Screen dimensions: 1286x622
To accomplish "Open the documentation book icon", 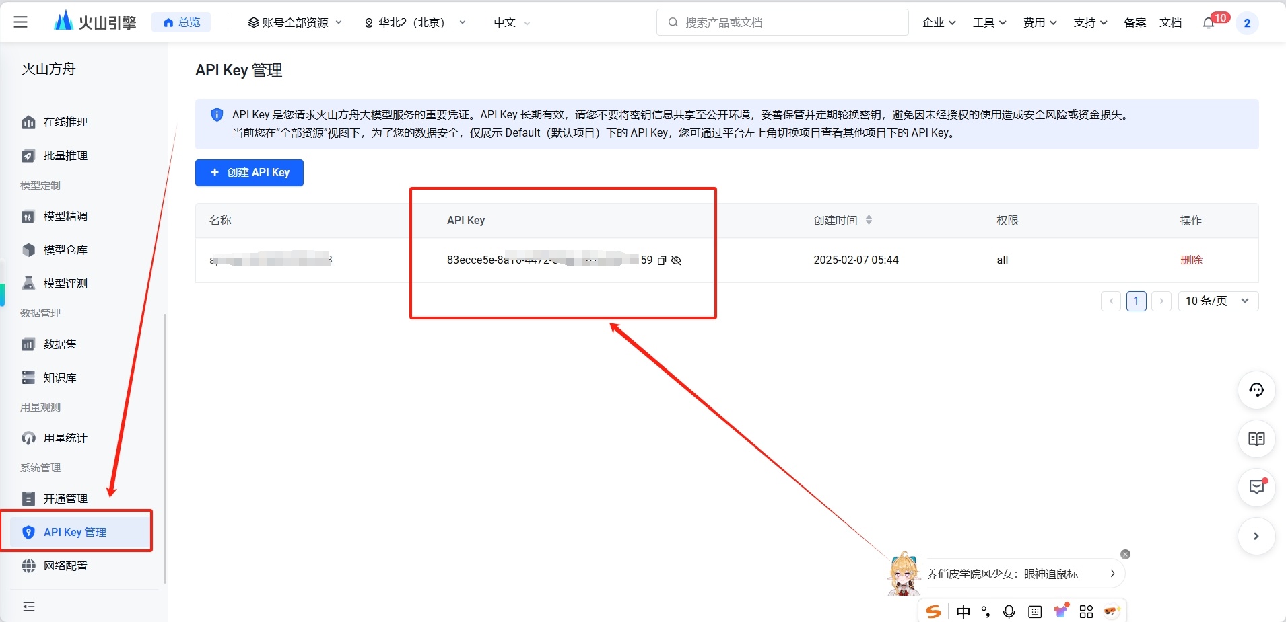I will [1256, 439].
